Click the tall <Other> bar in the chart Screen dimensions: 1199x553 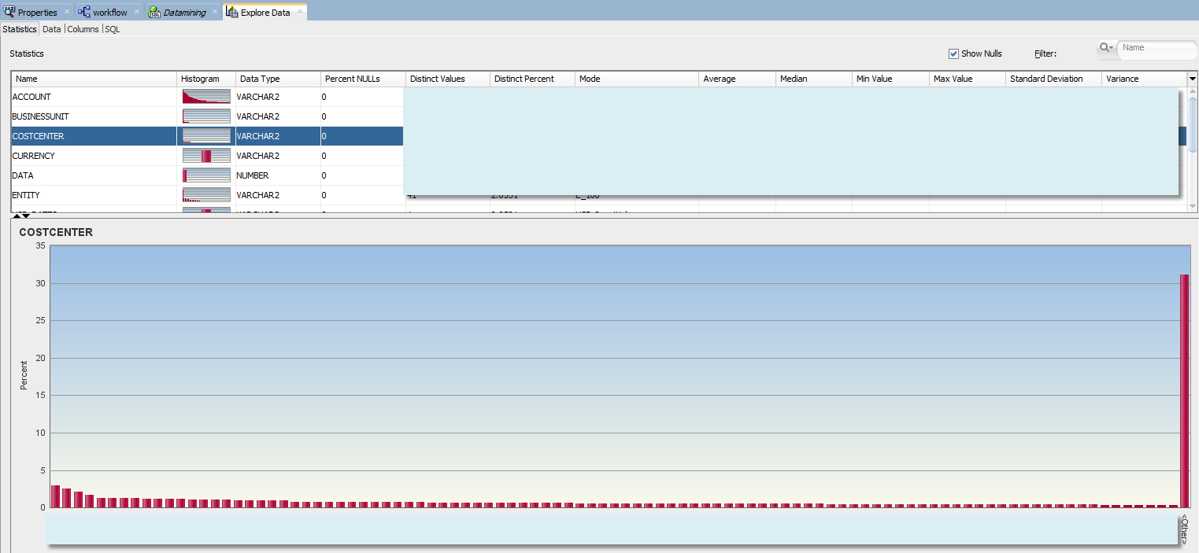[x=1184, y=391]
